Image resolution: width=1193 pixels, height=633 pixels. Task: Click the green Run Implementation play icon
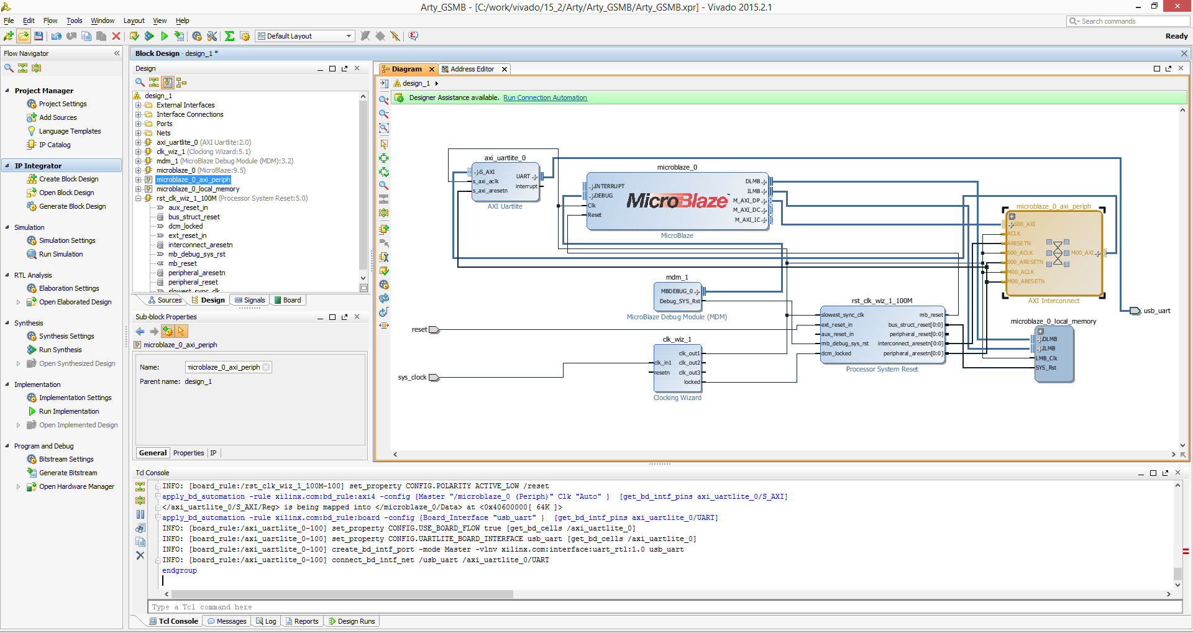click(x=164, y=36)
